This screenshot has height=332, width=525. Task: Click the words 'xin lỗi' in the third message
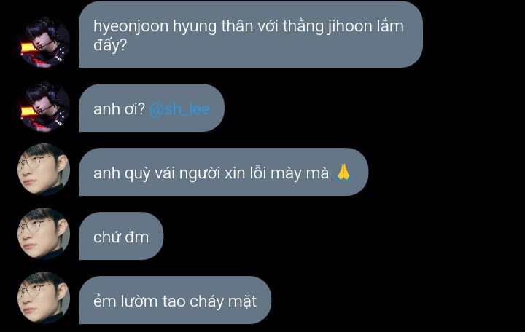(x=245, y=173)
